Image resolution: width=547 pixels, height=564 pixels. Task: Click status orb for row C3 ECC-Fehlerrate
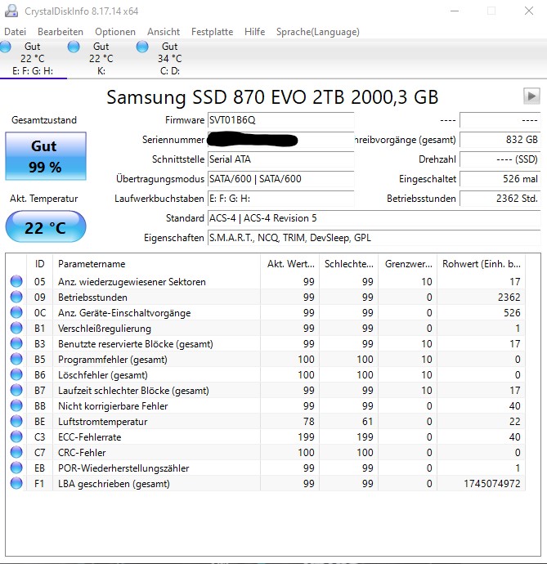click(x=16, y=436)
